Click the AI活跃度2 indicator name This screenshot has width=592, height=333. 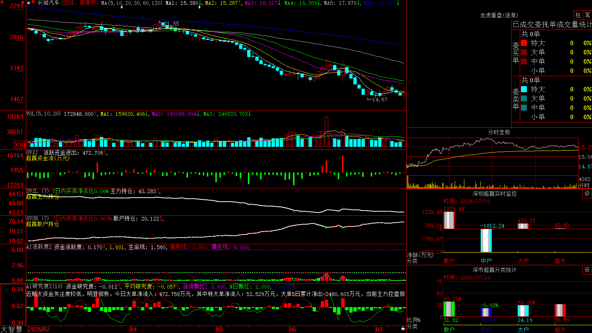point(39,247)
